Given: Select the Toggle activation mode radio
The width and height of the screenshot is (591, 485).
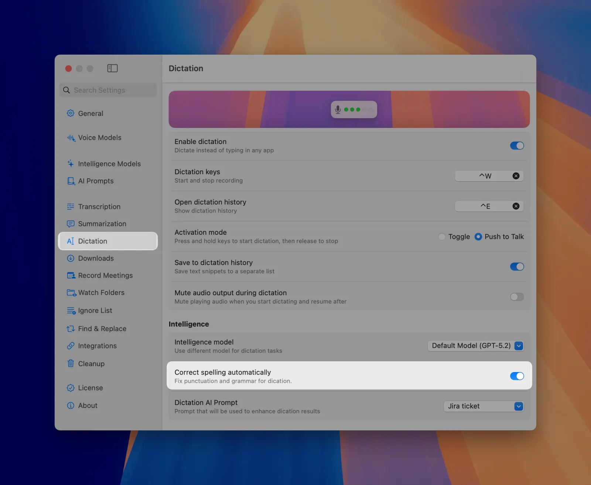Looking at the screenshot, I should pyautogui.click(x=442, y=237).
